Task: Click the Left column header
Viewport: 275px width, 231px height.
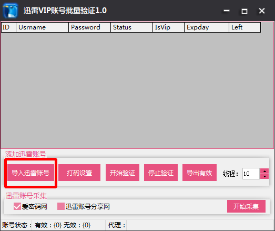Action: 245,27
